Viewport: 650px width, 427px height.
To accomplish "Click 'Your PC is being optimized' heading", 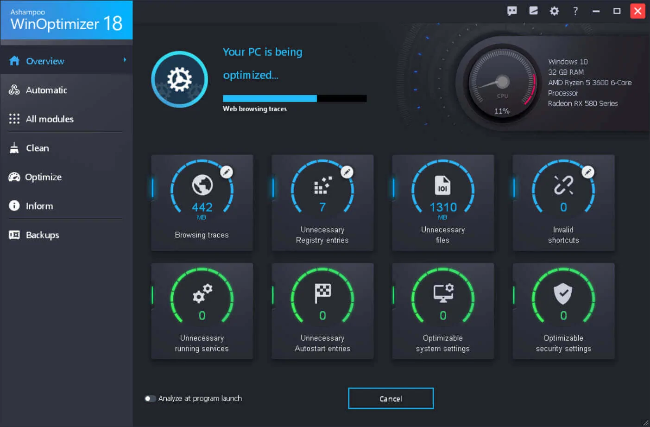I will click(x=263, y=64).
